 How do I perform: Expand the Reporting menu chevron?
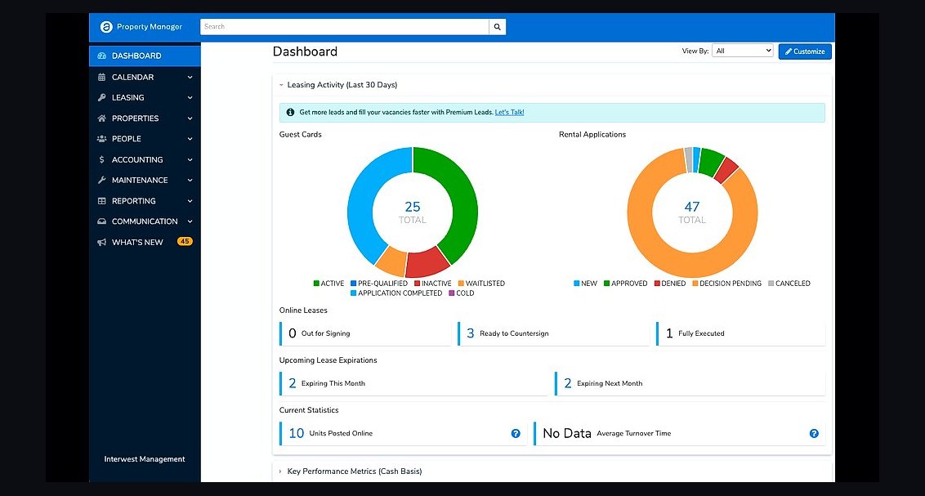click(190, 201)
